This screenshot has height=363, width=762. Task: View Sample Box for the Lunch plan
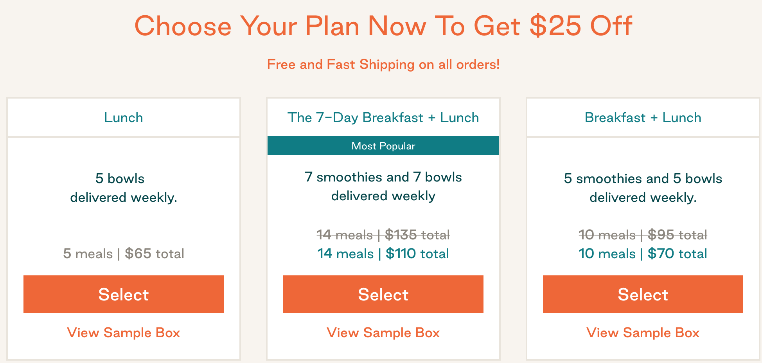123,332
